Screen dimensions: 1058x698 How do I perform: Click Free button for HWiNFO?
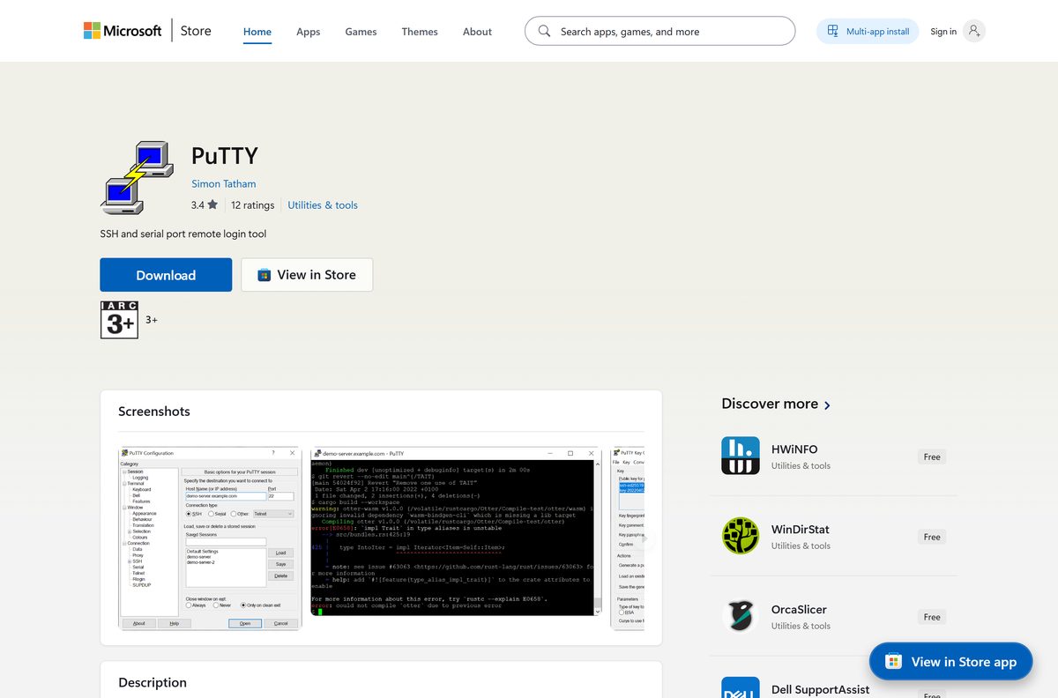[932, 457]
